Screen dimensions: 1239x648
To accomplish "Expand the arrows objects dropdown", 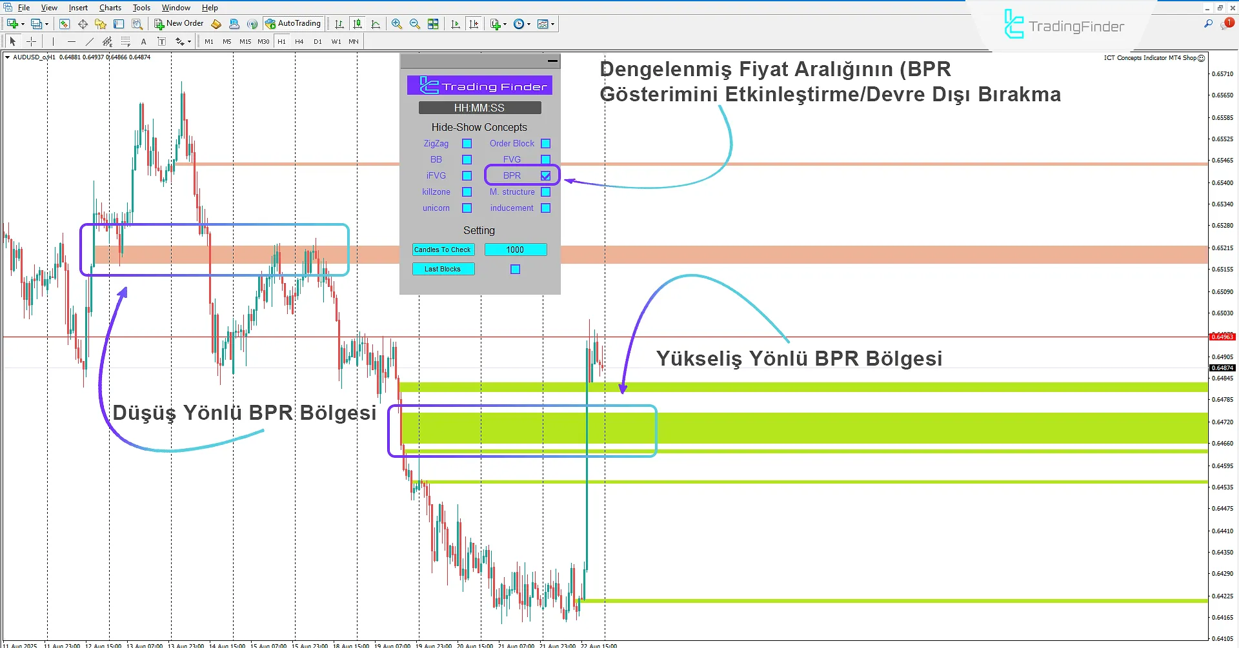I will (x=188, y=42).
